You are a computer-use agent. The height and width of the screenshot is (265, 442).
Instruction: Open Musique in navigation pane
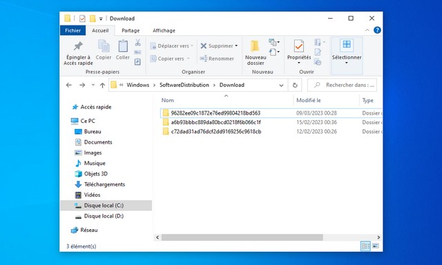click(95, 164)
